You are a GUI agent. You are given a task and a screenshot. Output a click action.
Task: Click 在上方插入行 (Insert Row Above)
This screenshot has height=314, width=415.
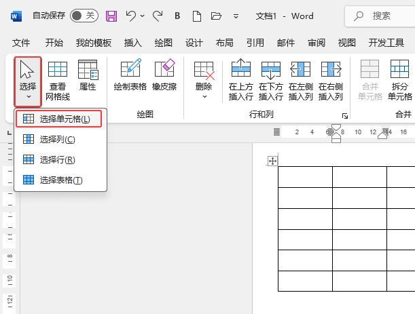click(x=241, y=80)
